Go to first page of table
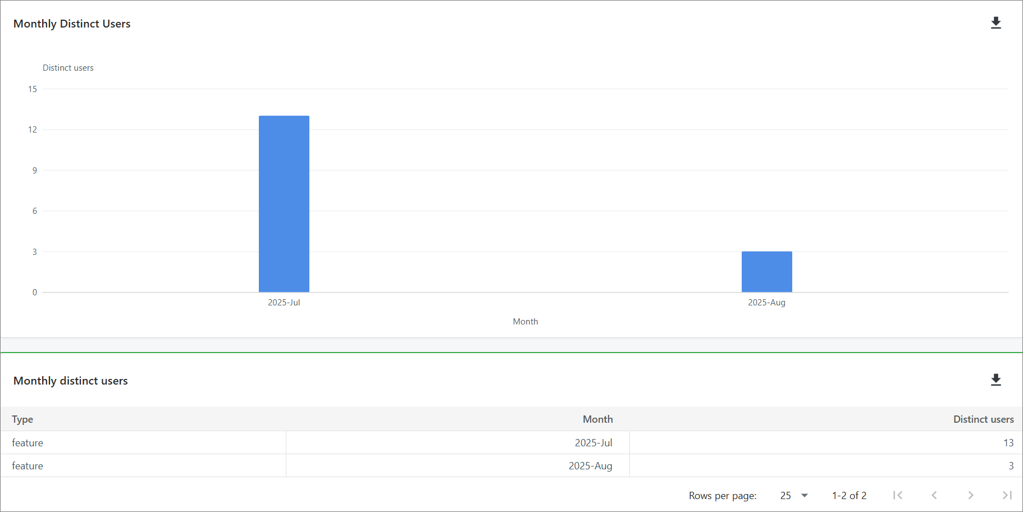1023x512 pixels. [898, 495]
